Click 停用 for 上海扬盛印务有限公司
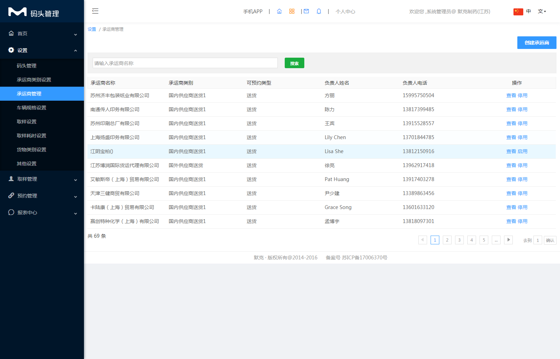This screenshot has height=359, width=560. (523, 137)
